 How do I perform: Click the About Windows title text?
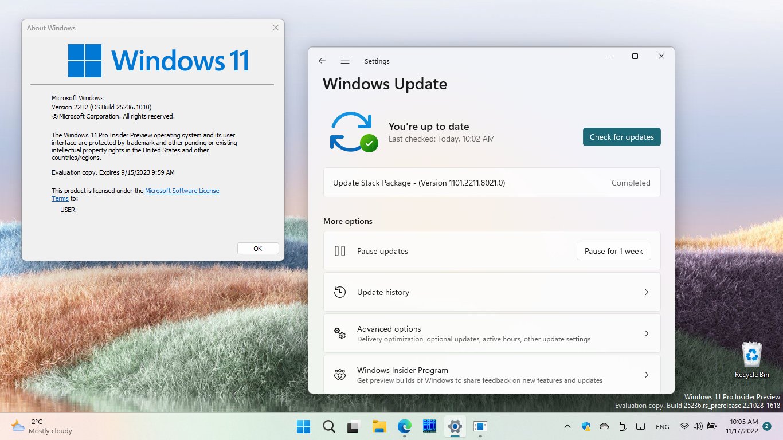tap(51, 28)
